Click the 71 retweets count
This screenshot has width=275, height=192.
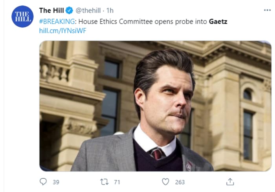[x=117, y=182]
